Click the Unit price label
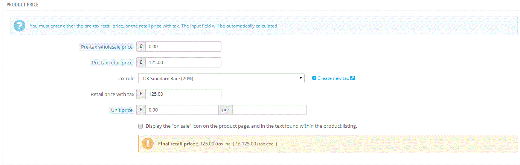 coord(122,110)
